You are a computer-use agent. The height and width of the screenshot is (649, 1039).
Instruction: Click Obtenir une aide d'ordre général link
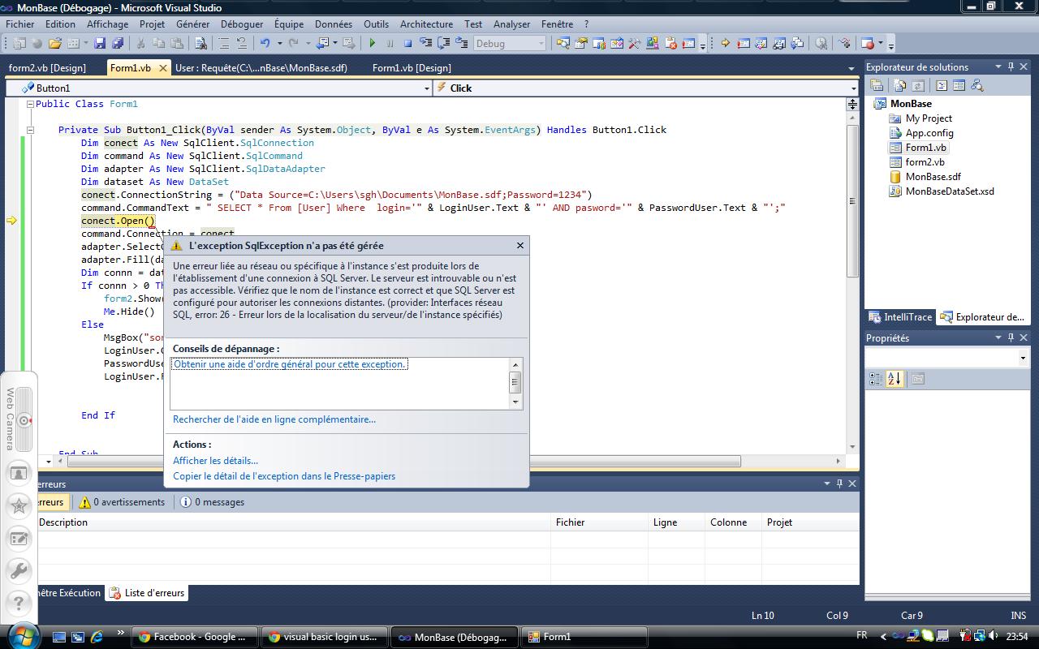tap(290, 364)
